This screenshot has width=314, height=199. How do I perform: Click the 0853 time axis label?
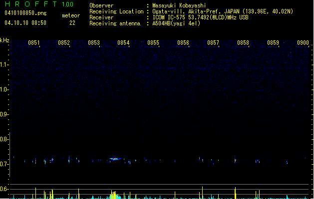(94, 43)
